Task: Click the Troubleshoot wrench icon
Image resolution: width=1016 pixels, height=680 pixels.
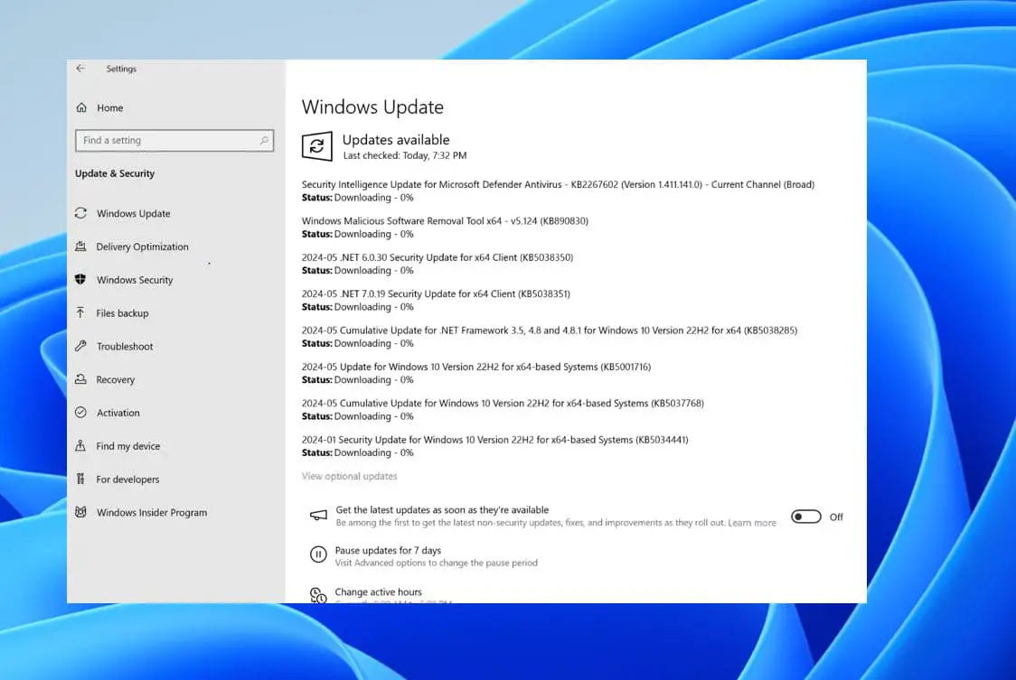Action: (81, 346)
